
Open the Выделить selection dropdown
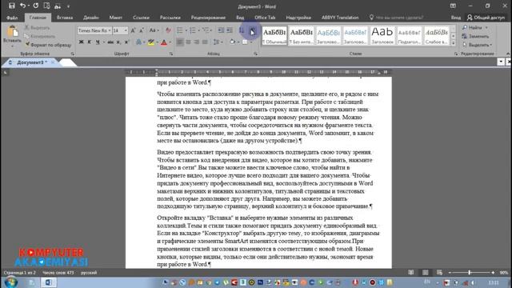click(x=477, y=45)
